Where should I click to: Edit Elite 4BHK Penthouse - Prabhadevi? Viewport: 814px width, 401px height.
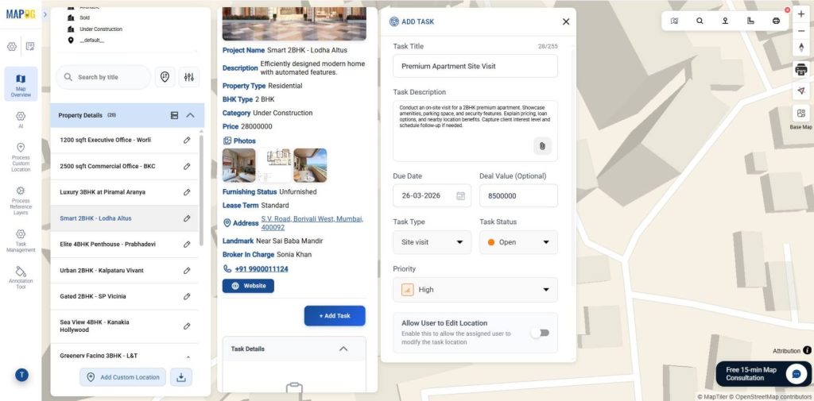point(187,245)
